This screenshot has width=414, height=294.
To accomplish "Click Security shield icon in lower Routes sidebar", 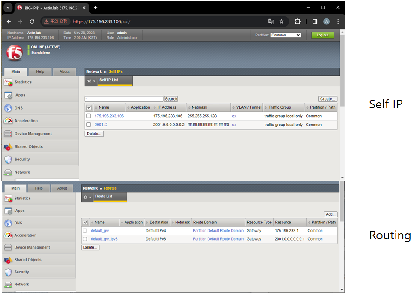I will (8, 272).
